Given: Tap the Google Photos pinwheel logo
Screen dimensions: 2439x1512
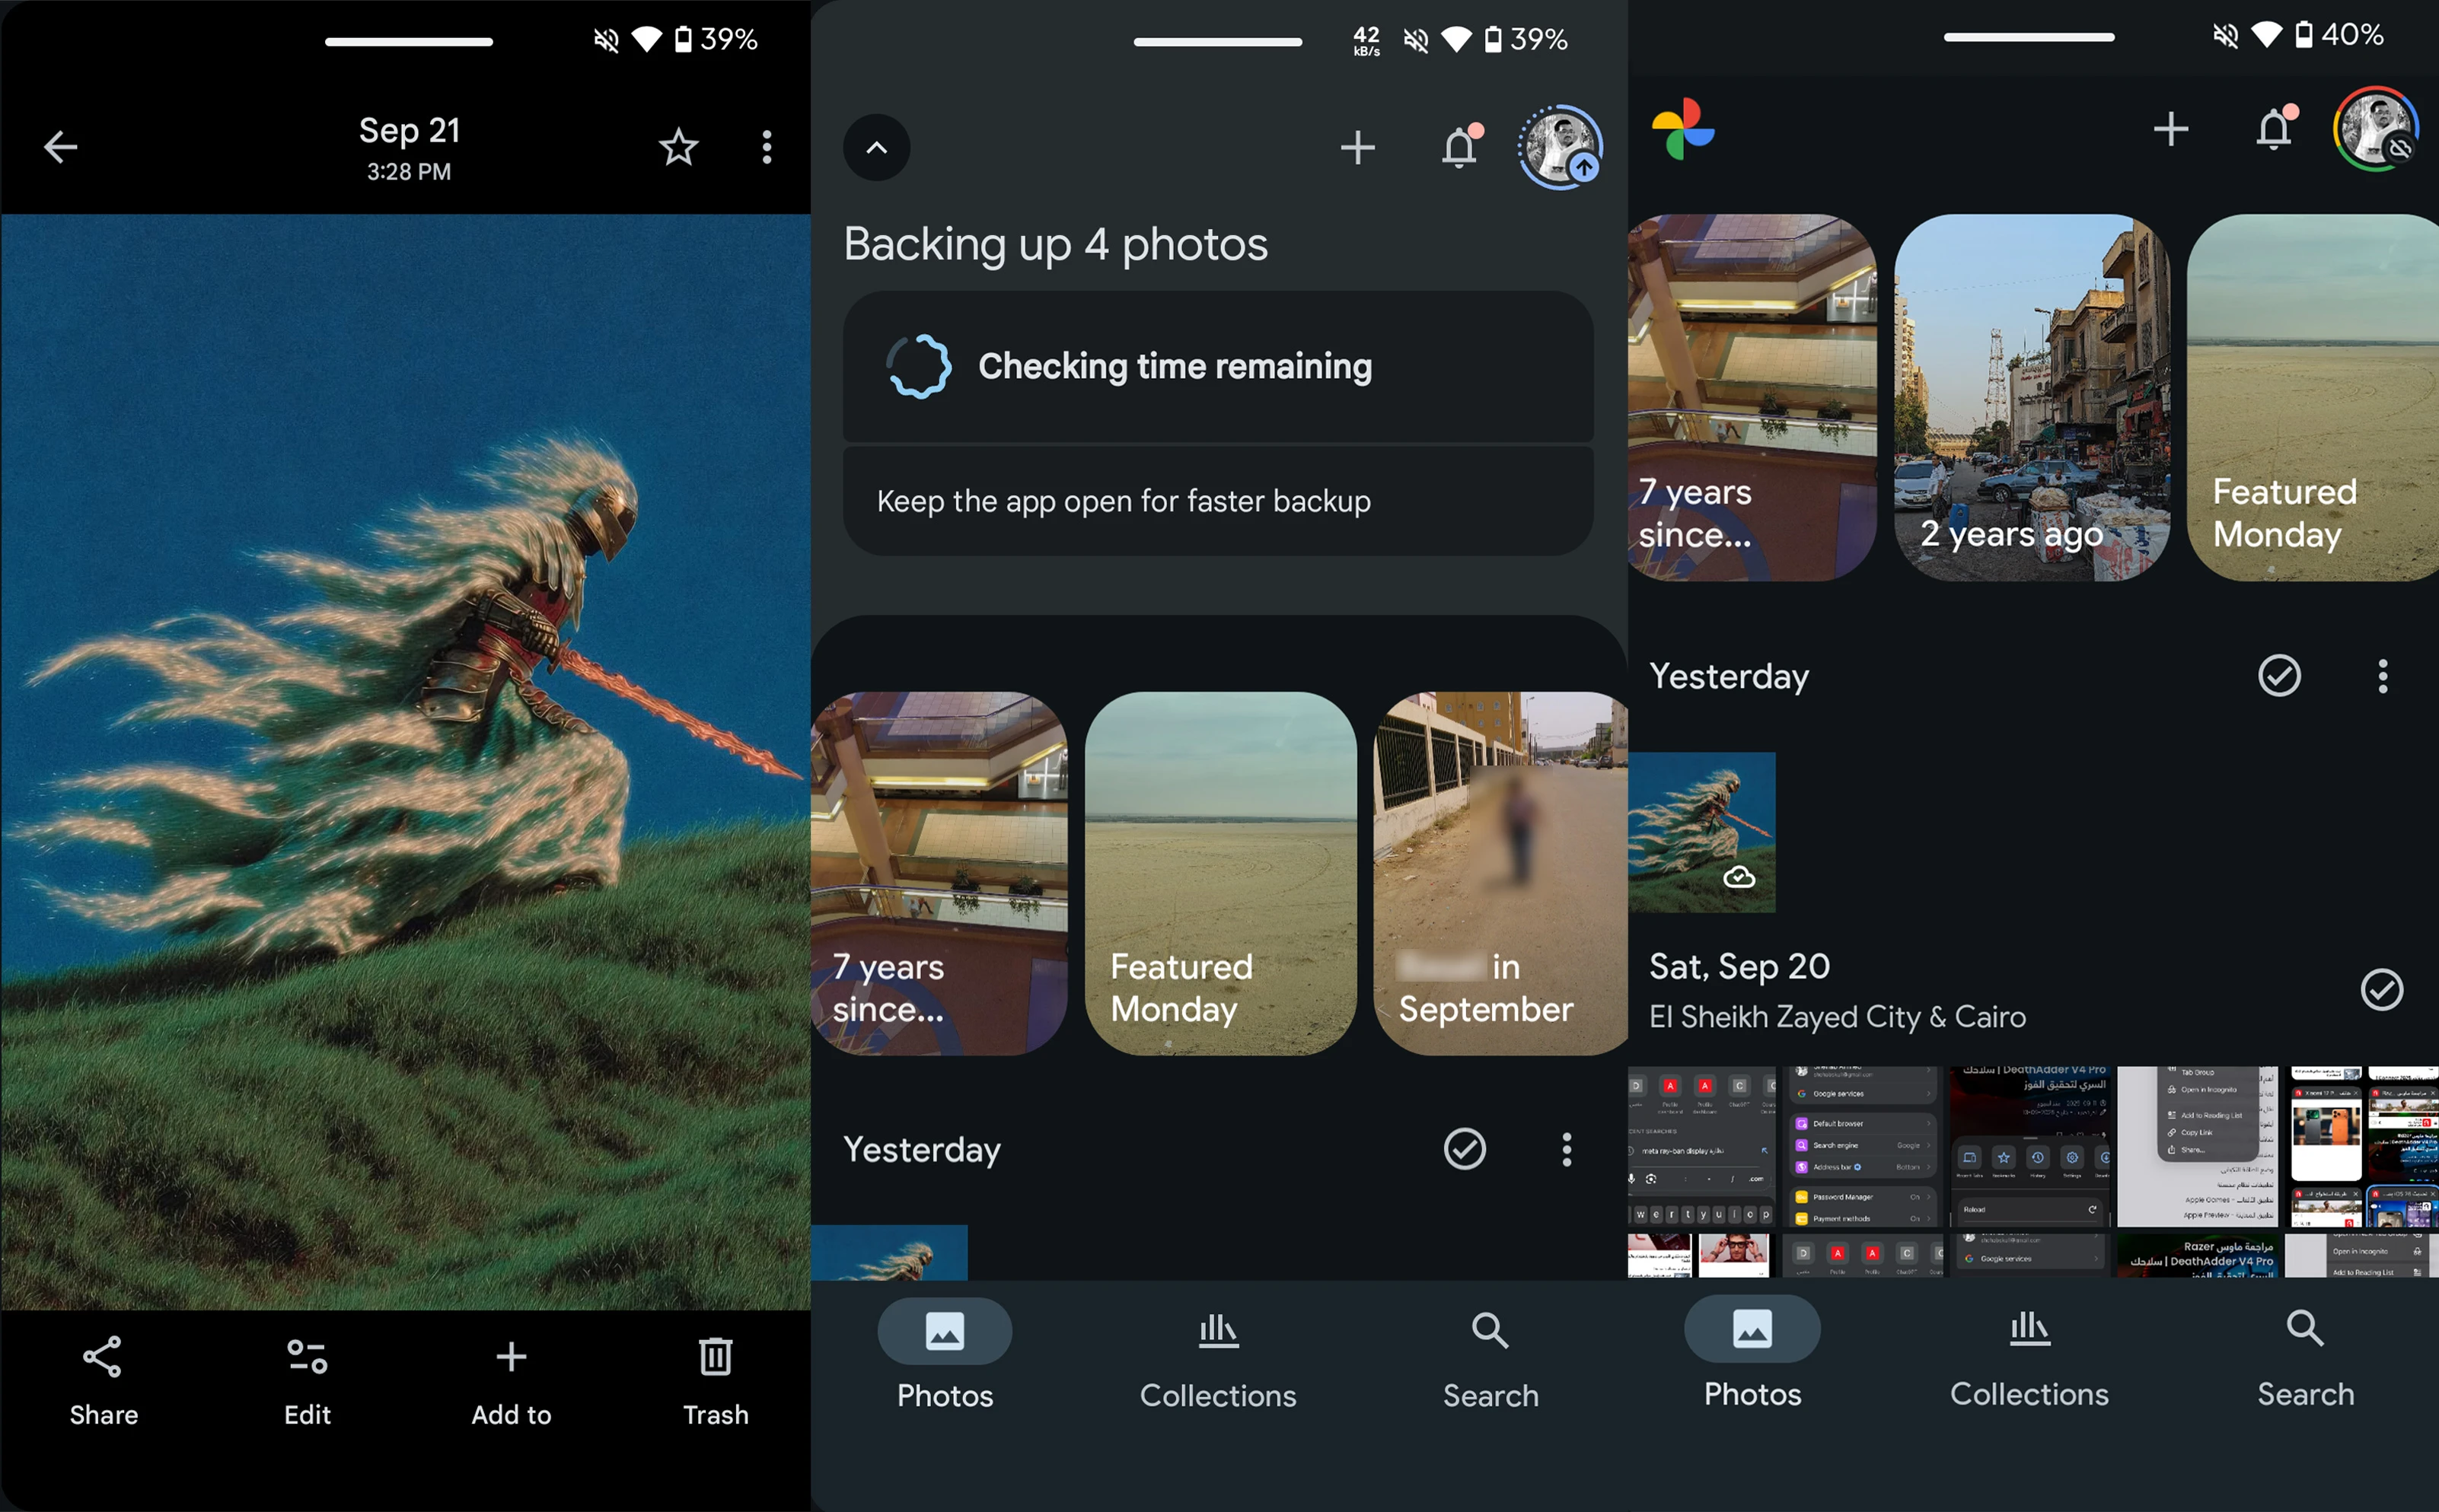Looking at the screenshot, I should [1682, 129].
